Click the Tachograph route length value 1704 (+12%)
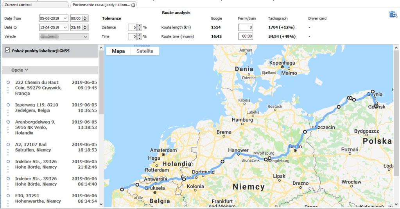Image resolution: width=400 pixels, height=209 pixels. click(x=282, y=27)
